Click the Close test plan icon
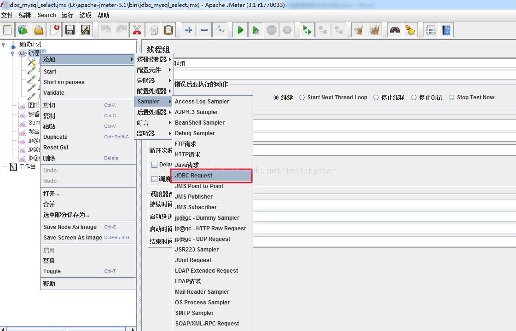Screen dimensions: 516x331 (x=54, y=30)
